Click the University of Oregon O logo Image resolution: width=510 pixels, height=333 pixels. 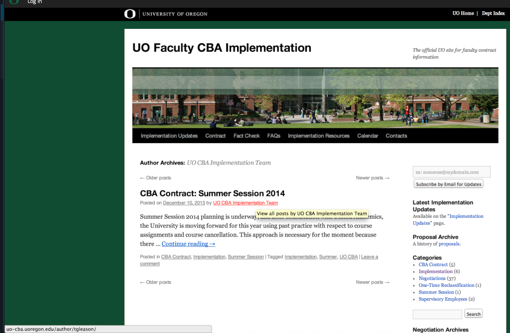[x=130, y=14]
